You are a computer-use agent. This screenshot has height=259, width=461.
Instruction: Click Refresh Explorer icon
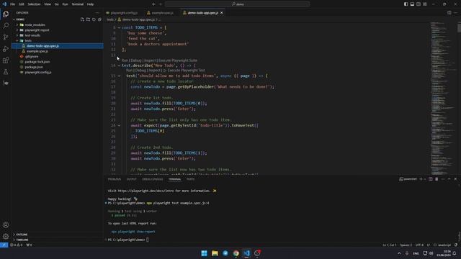[x=94, y=19]
